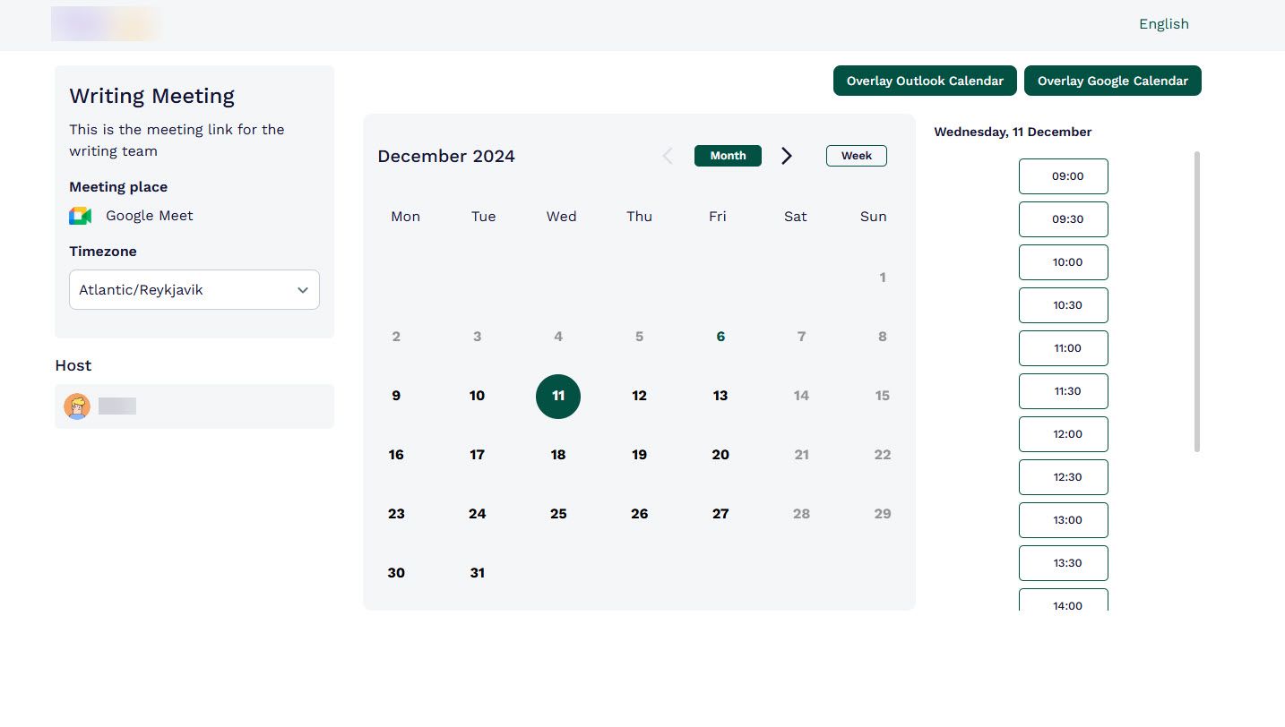Click the highlighted date 11
Viewport: 1285px width, 727px height.
558,396
